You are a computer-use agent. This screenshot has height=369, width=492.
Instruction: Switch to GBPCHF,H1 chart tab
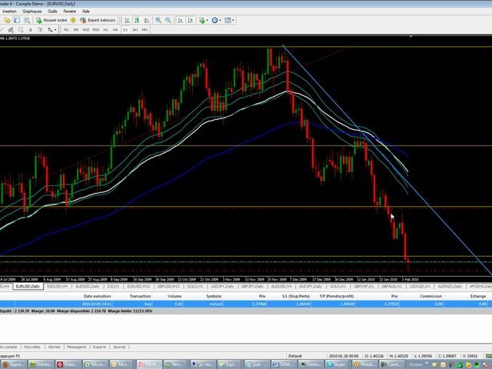pos(364,286)
